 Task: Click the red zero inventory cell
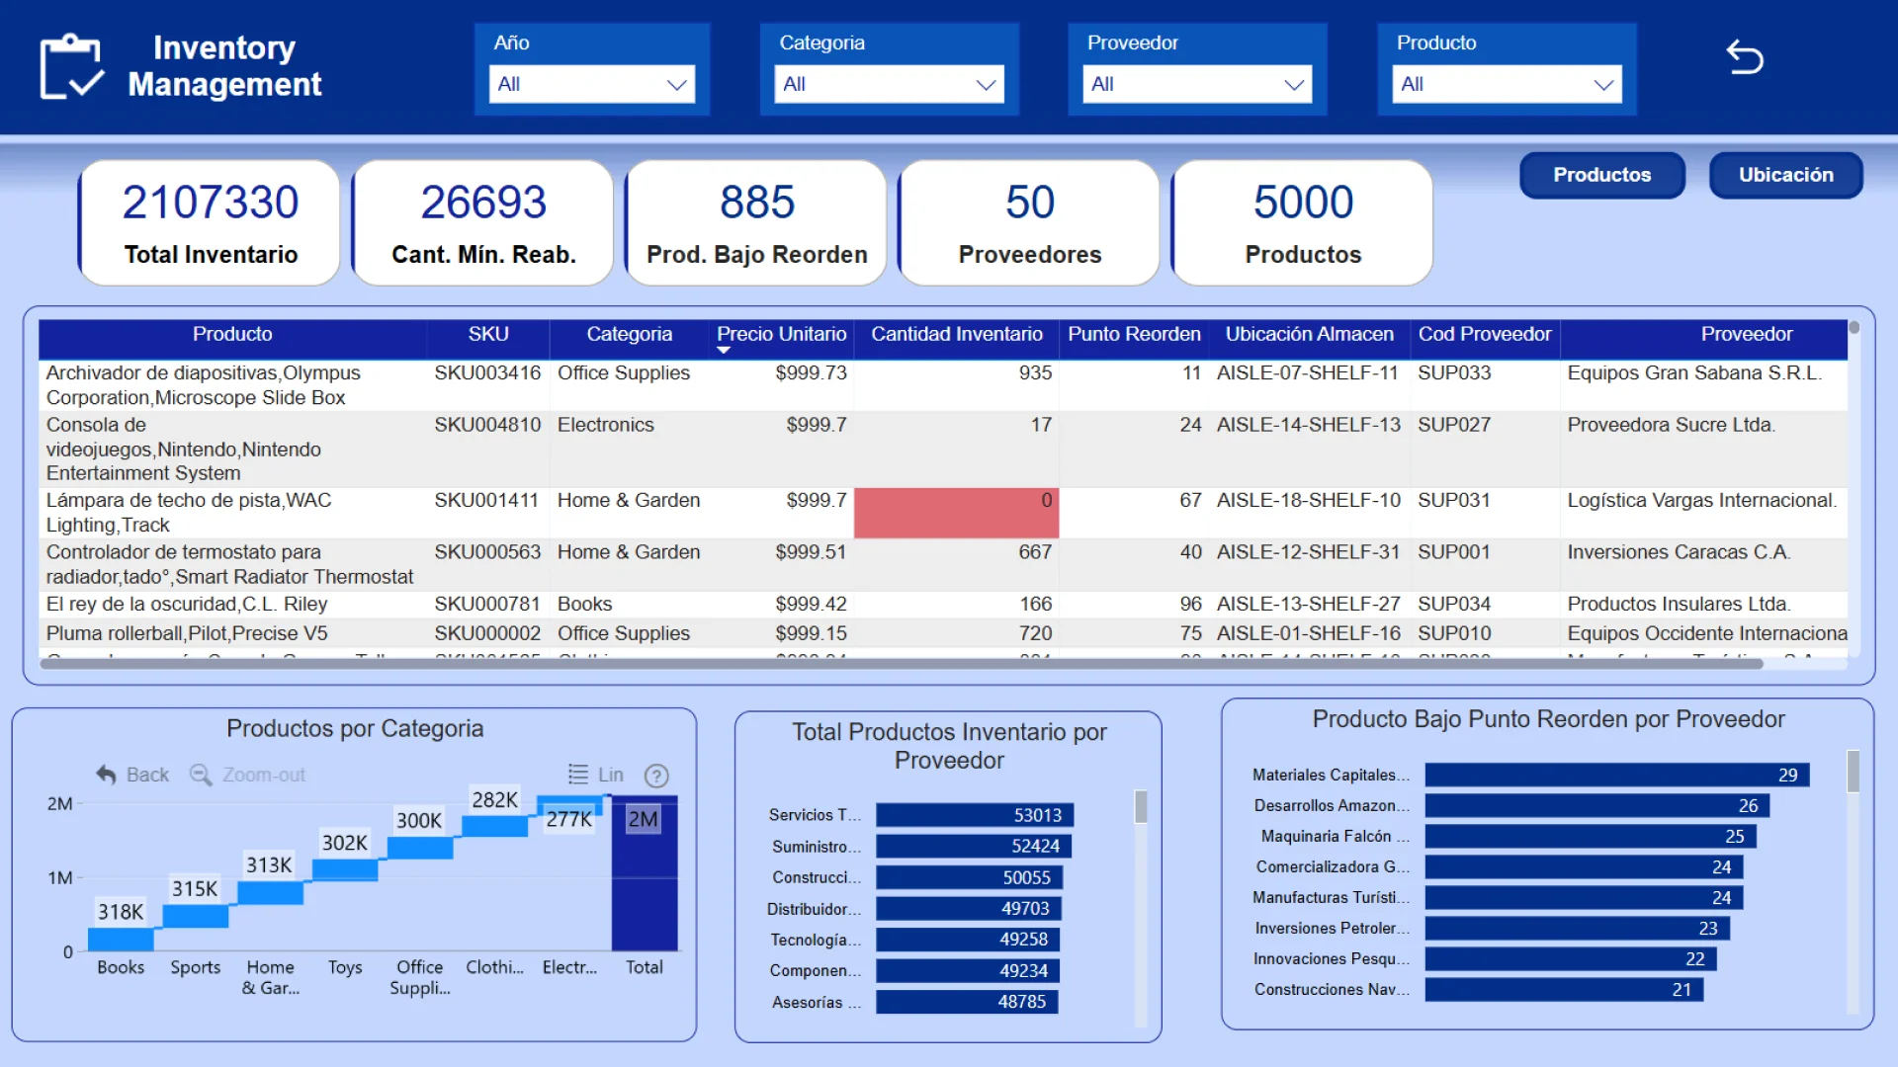pos(956,513)
